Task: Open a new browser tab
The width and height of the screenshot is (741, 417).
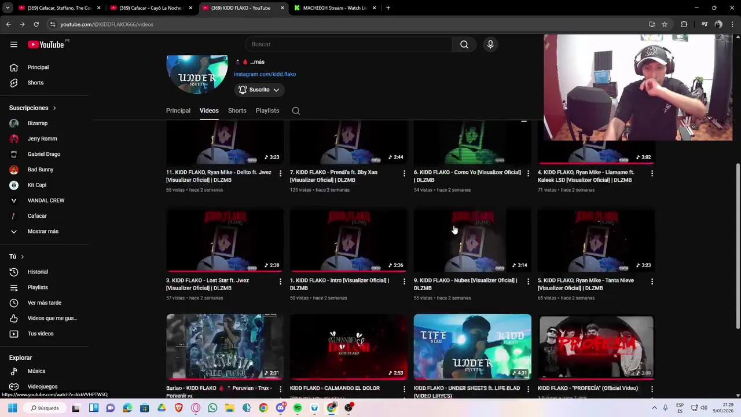Action: (388, 8)
